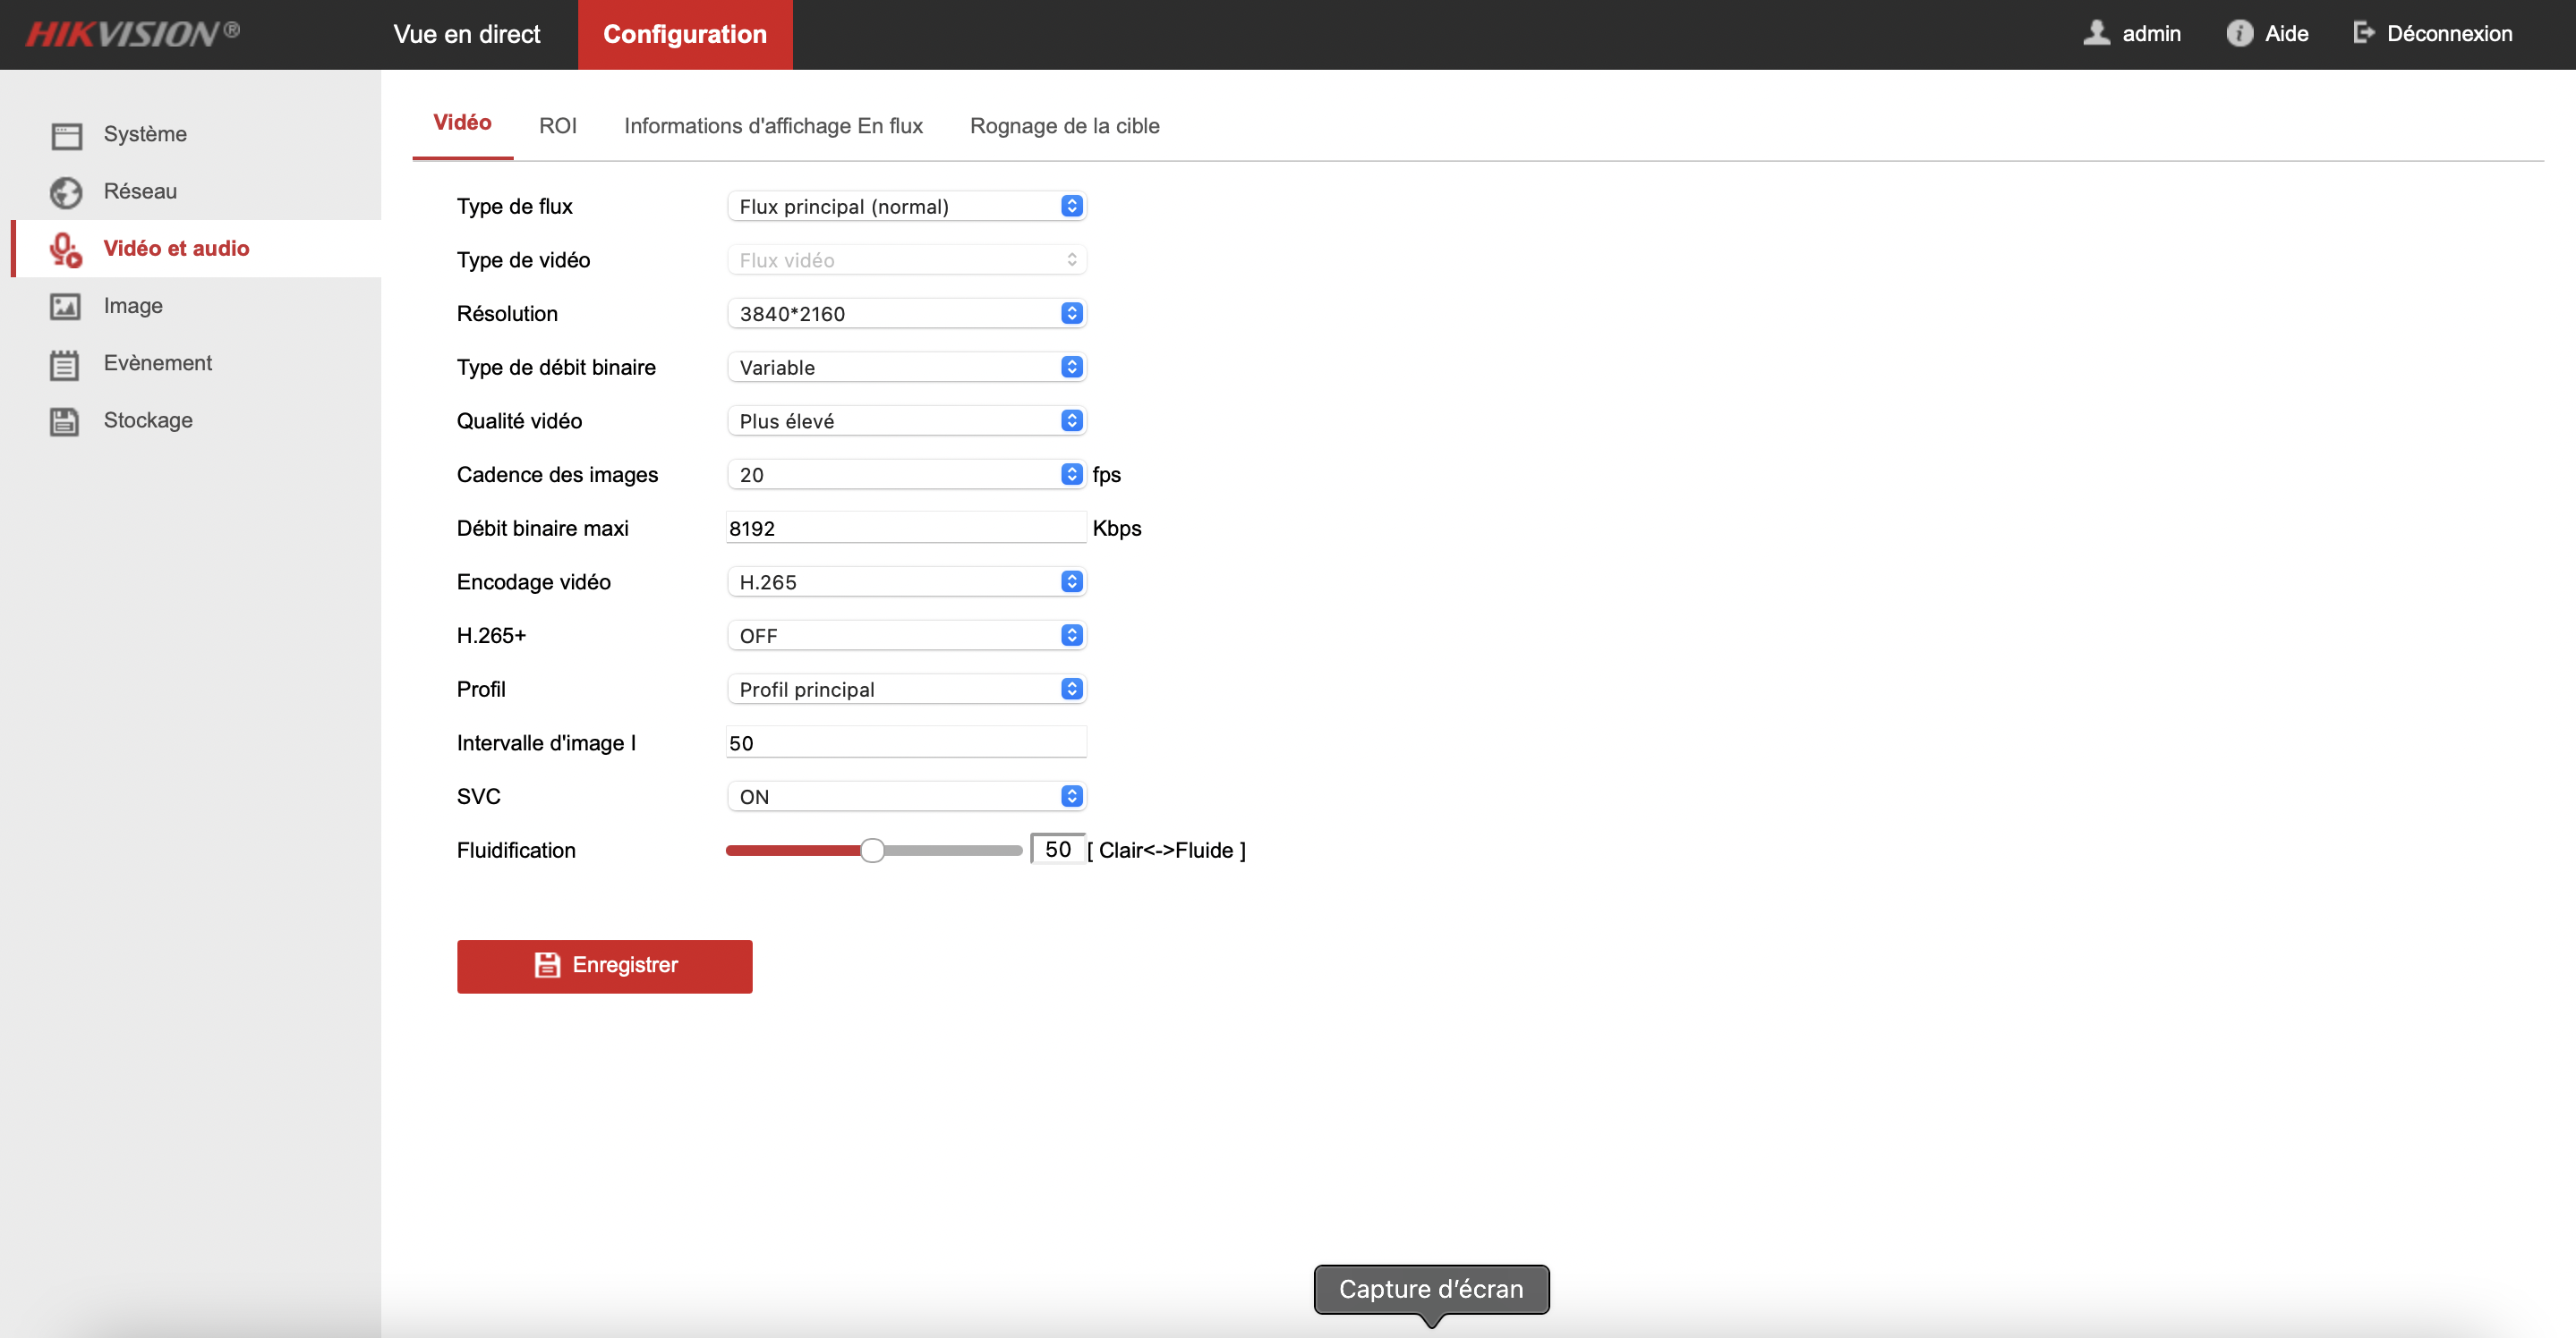This screenshot has width=2576, height=1338.
Task: Open the Encodage vidéo dropdown
Action: [x=905, y=580]
